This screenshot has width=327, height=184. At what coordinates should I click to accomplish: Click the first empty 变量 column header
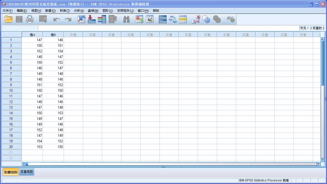click(x=73, y=34)
